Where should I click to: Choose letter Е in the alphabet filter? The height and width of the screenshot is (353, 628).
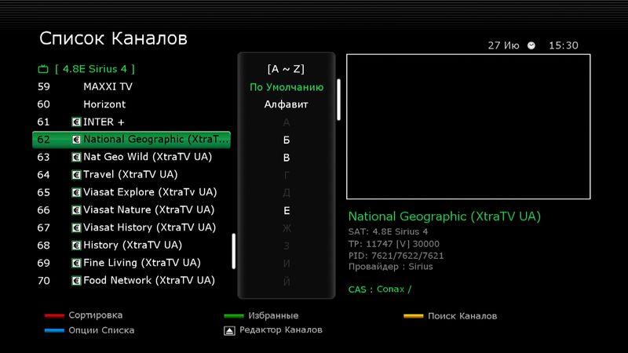tap(287, 211)
